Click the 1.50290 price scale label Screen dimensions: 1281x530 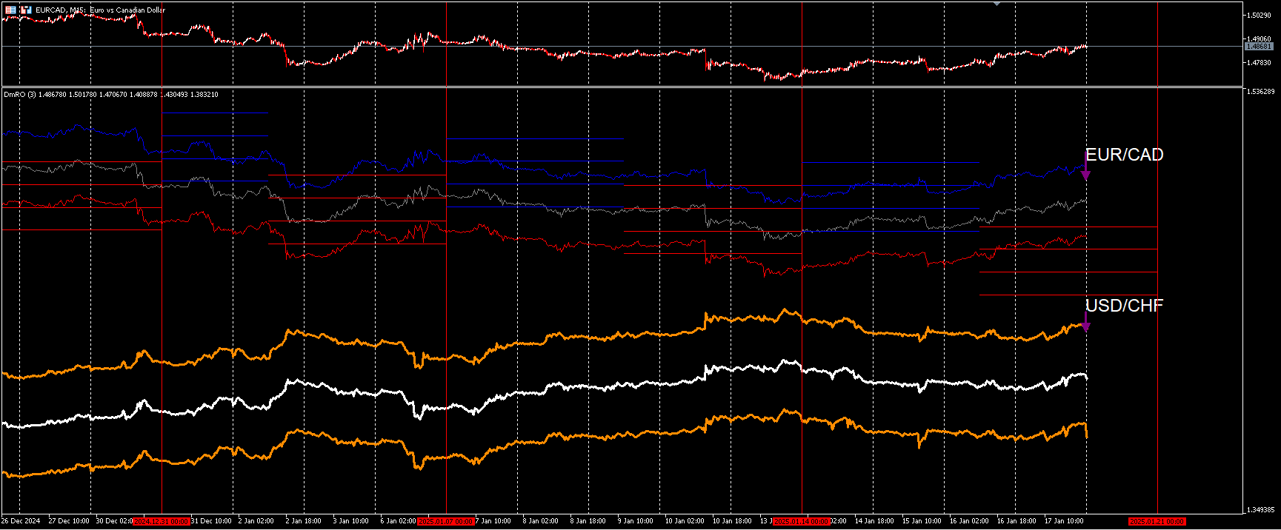point(1259,15)
